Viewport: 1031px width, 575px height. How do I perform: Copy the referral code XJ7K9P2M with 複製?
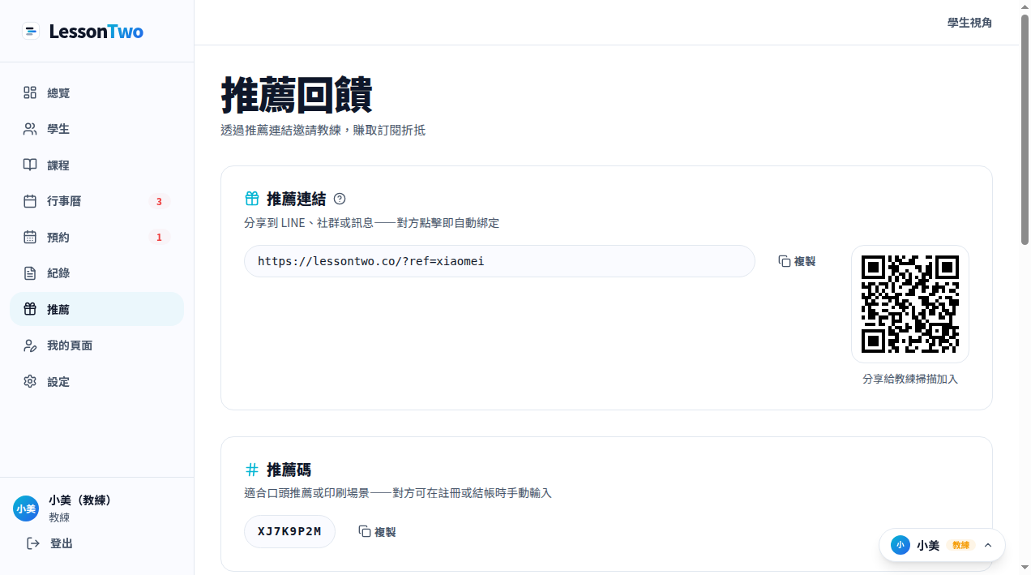pos(377,531)
